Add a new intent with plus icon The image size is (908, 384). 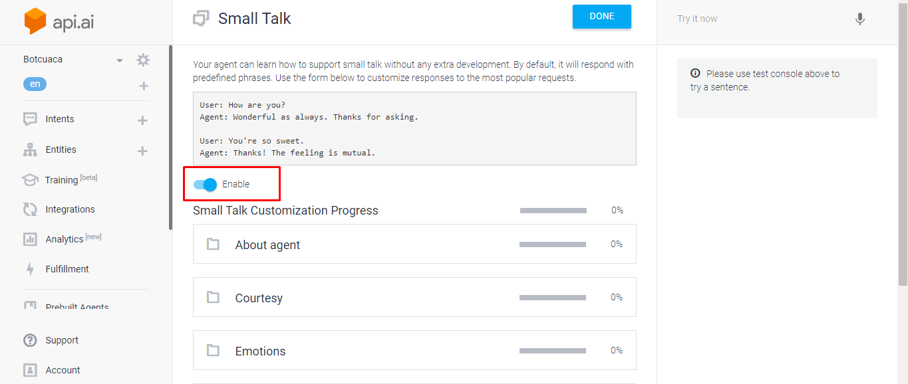142,120
